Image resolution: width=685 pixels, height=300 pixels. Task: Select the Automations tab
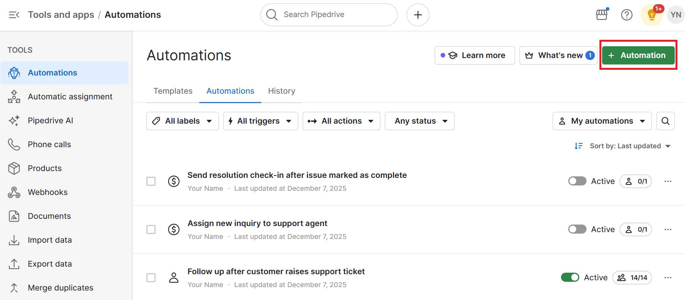point(230,91)
